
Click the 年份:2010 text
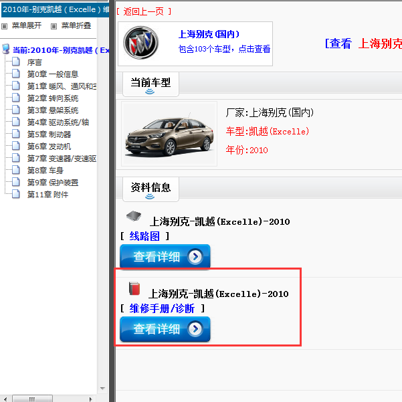click(x=247, y=150)
